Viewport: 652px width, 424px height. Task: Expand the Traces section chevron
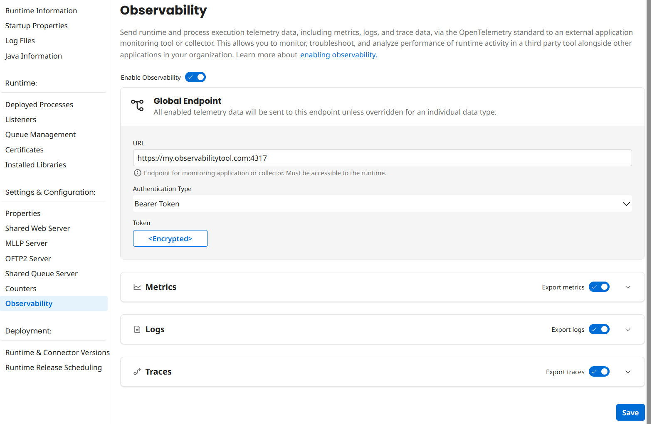[628, 372]
